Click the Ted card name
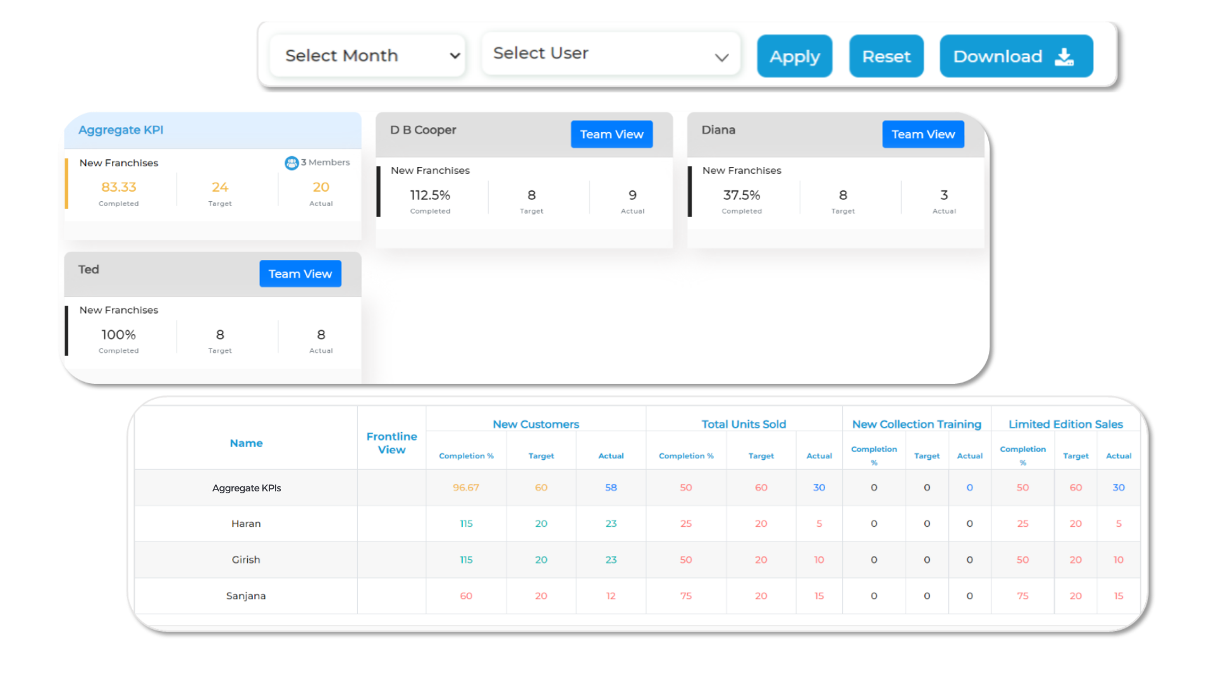This screenshot has width=1214, height=683. pyautogui.click(x=89, y=269)
